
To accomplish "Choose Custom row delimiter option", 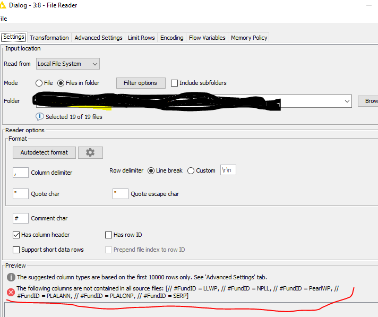I will [191, 170].
